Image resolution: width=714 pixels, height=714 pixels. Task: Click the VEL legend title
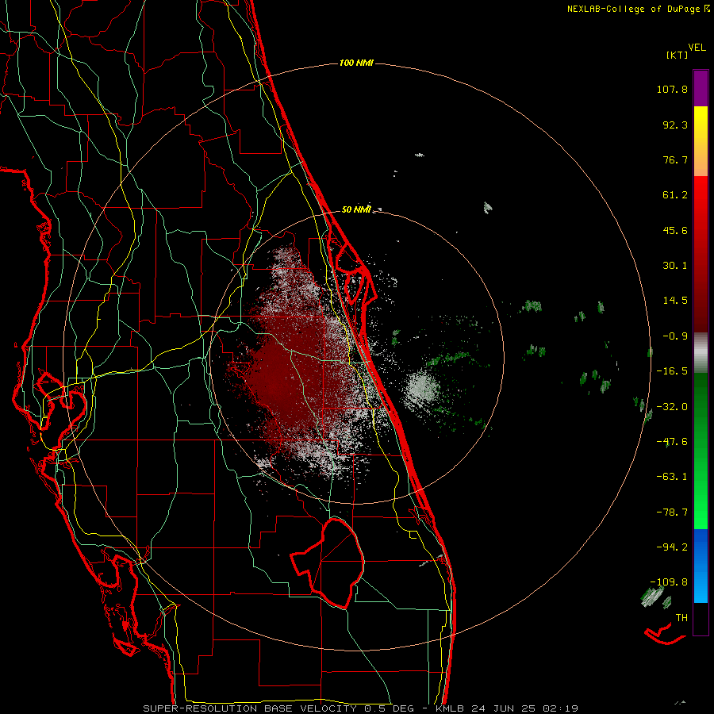point(697,47)
